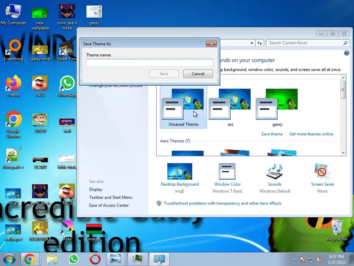This screenshot has width=354, height=266.
Task: Select the 'ass' theme
Action: 230,108
